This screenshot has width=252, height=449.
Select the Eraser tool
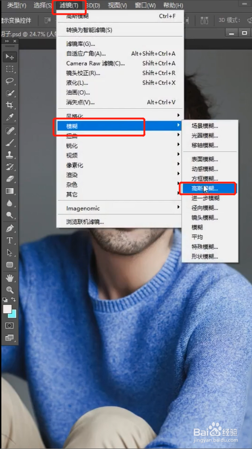click(10, 179)
